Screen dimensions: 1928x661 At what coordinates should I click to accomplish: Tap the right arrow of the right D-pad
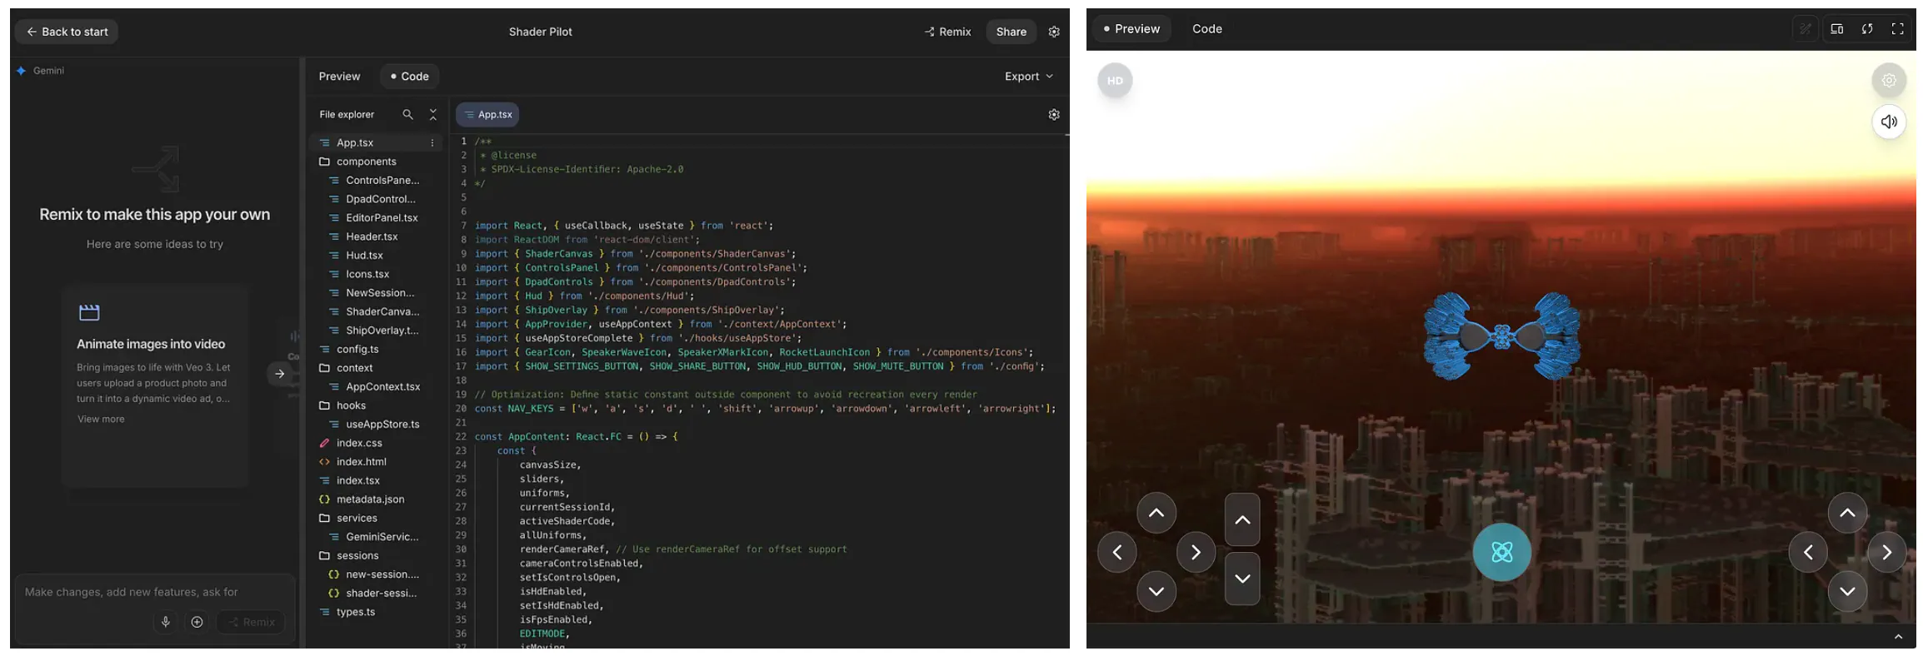[1886, 552]
